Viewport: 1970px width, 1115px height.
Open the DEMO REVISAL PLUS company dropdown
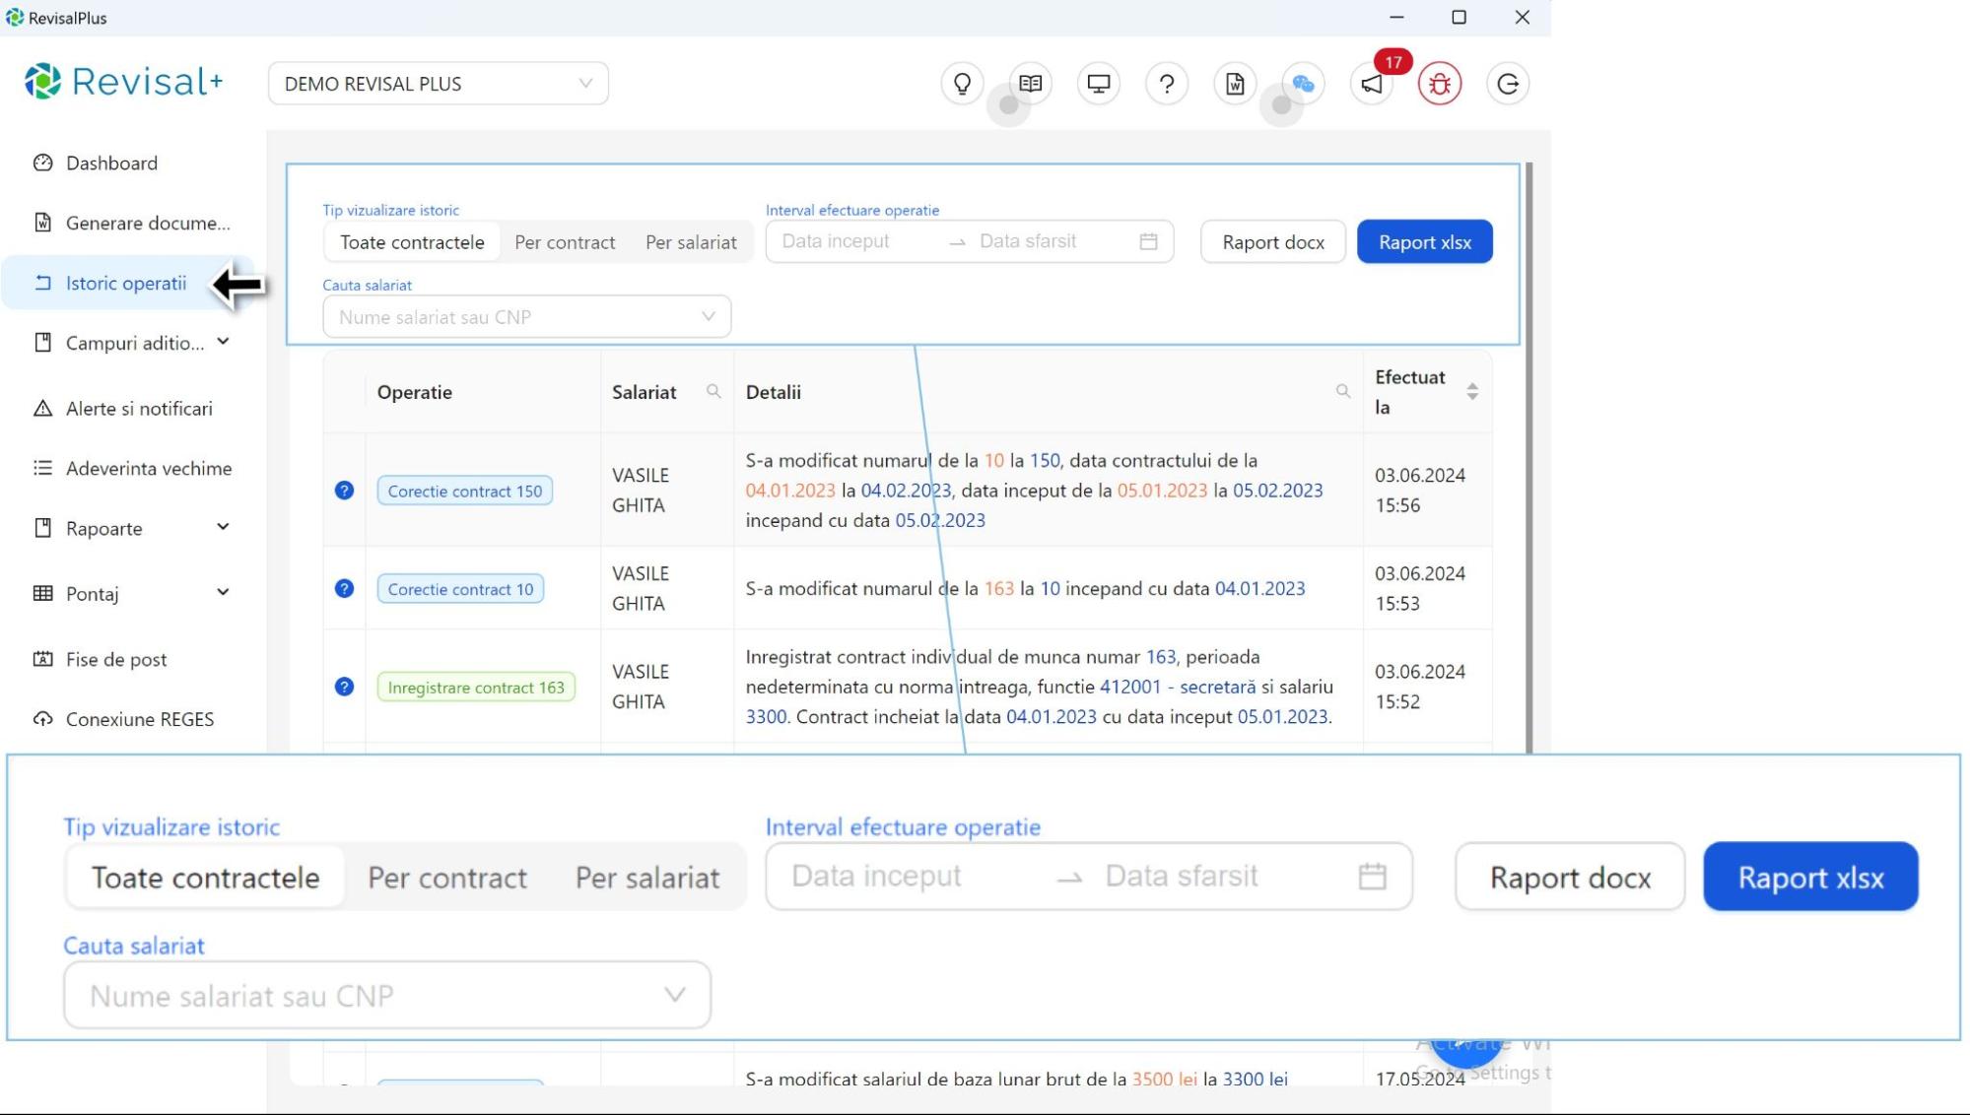pos(439,84)
